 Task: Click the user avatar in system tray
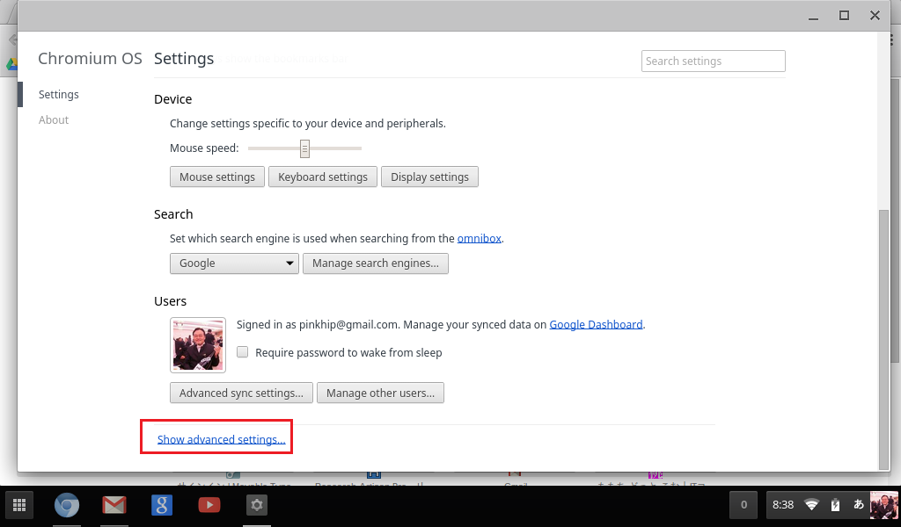(883, 505)
